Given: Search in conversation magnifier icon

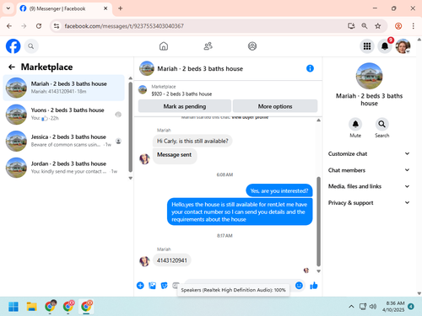Looking at the screenshot, I should [x=381, y=124].
